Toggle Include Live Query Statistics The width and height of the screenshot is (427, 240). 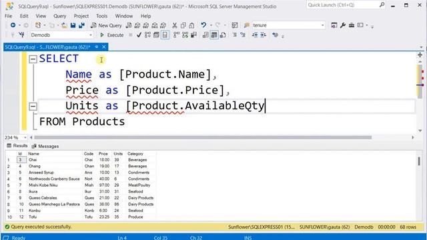tap(185, 35)
